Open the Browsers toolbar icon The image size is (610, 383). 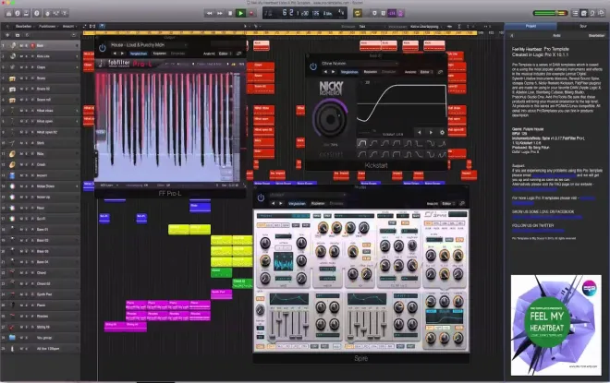pos(602,13)
